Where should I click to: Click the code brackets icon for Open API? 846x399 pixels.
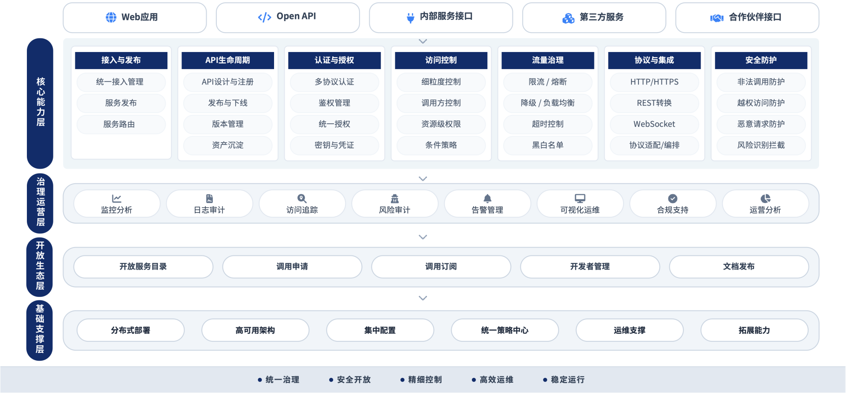coord(264,17)
